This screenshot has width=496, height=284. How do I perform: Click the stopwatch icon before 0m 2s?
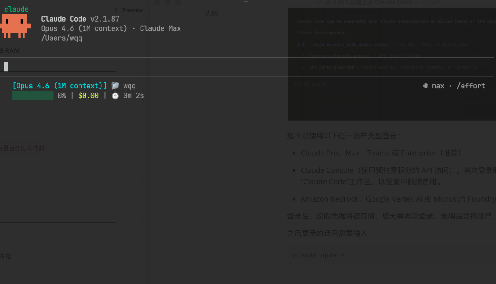[115, 96]
